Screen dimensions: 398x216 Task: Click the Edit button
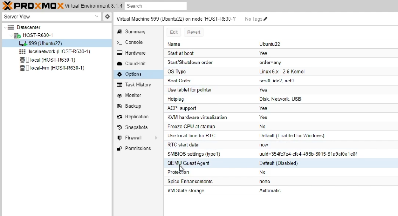174,32
